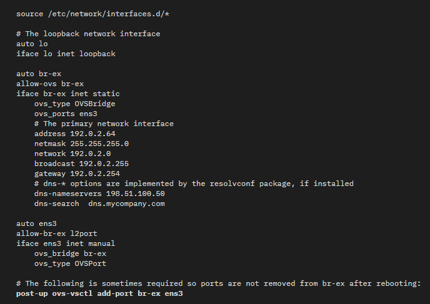This screenshot has height=304, width=430.
Task: Click the 'auto br-ex' line
Action: tap(39, 74)
